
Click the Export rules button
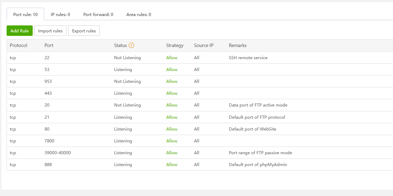pos(84,31)
